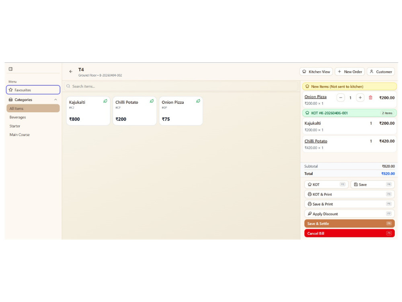Click Cancel Bill button
This screenshot has height=302, width=402.
point(349,233)
